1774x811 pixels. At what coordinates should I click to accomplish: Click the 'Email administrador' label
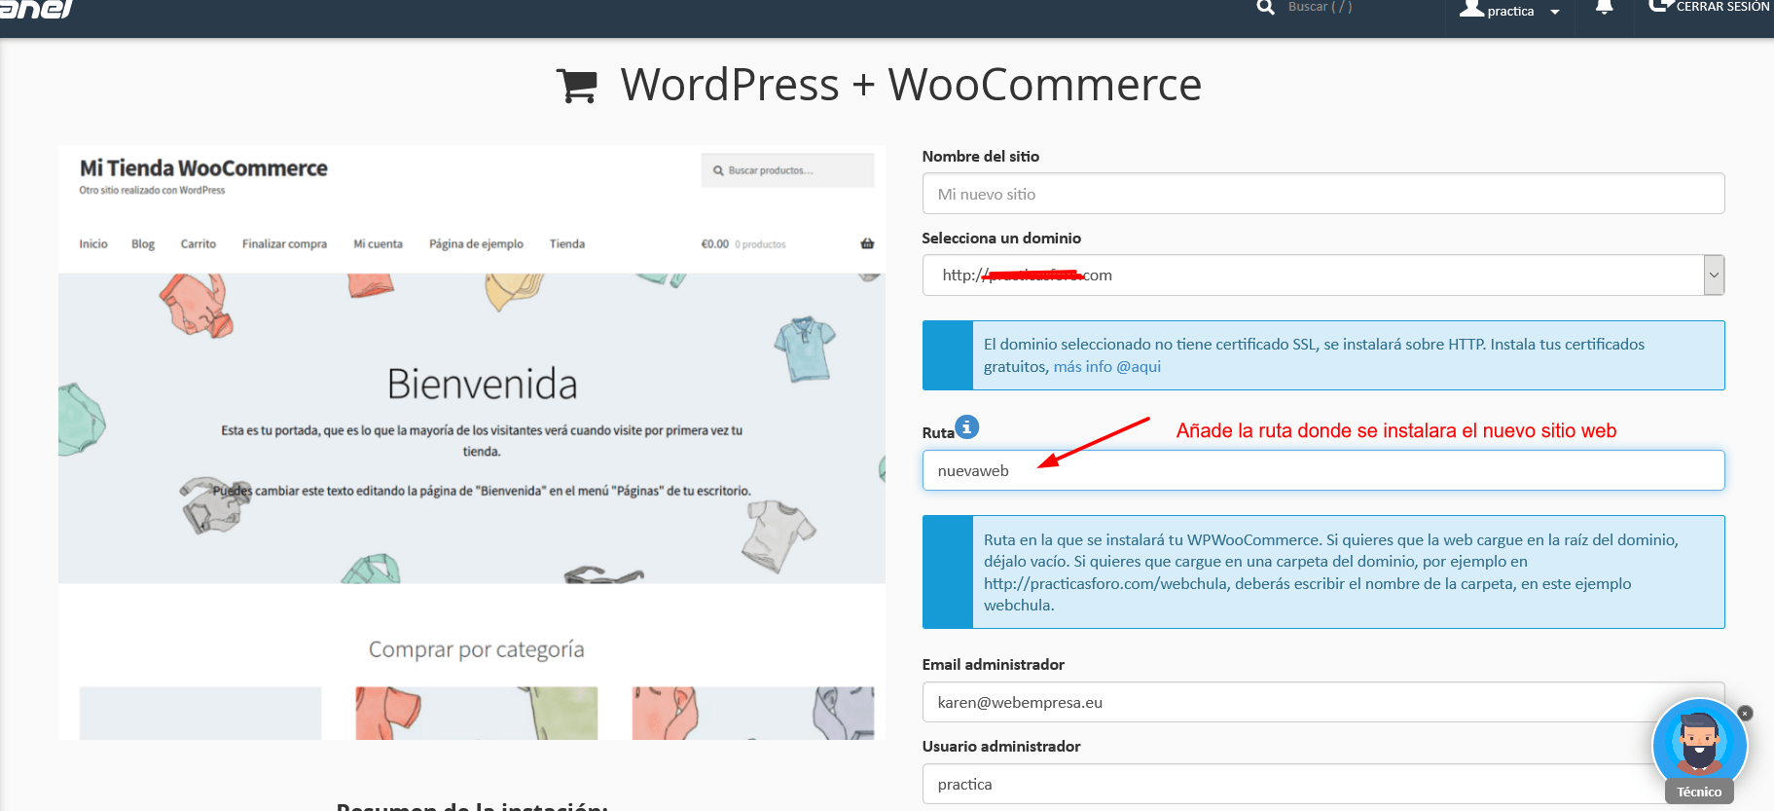(994, 664)
